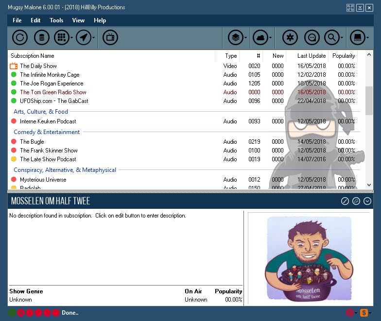The width and height of the screenshot is (381, 321).
Task: Click red status dot of Mysterious Universe
Action: pyautogui.click(x=14, y=179)
